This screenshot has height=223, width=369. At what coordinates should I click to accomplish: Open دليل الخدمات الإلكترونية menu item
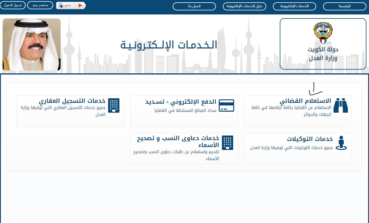pyautogui.click(x=245, y=6)
